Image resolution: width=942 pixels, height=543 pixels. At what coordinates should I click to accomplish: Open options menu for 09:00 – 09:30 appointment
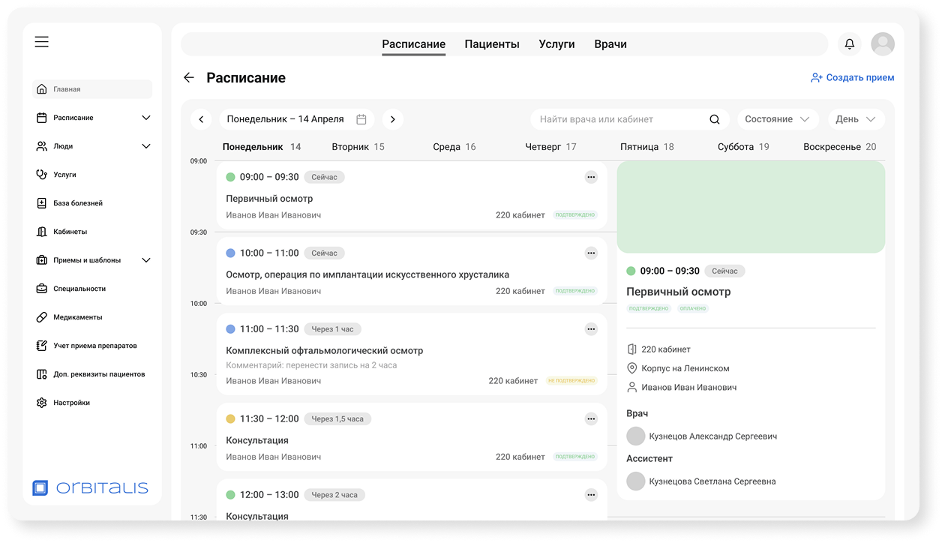click(591, 177)
